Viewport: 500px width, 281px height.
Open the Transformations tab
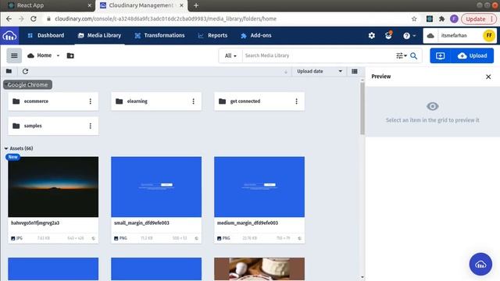point(159,35)
